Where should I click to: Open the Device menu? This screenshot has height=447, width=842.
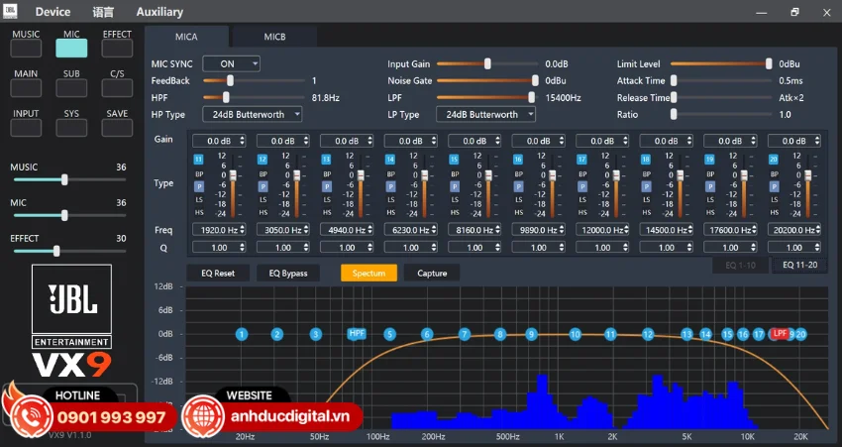[x=53, y=11]
